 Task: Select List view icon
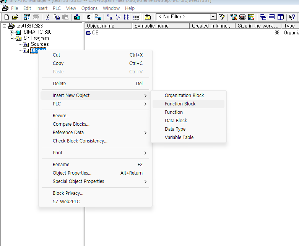click(127, 17)
